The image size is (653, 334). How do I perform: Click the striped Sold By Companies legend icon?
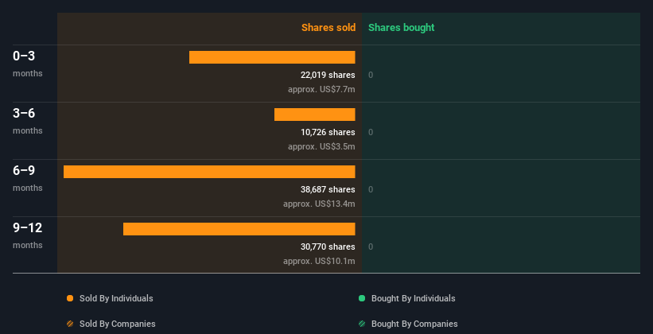tap(70, 324)
